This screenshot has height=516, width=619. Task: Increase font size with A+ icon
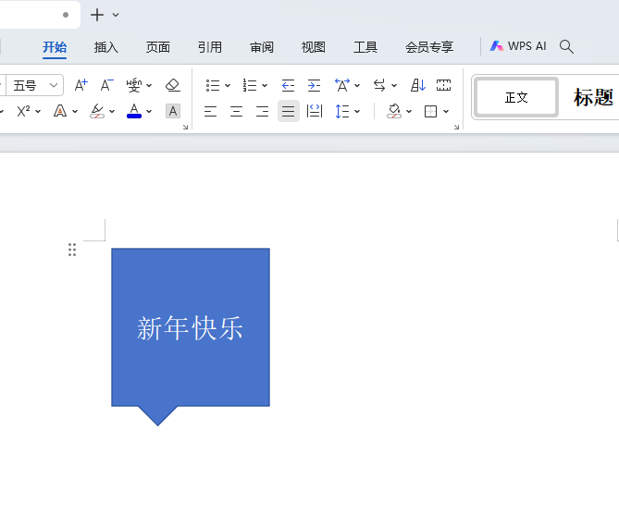tap(81, 85)
